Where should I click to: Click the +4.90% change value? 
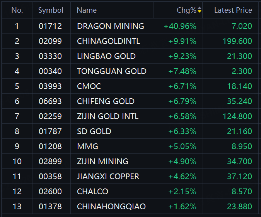[182, 161]
